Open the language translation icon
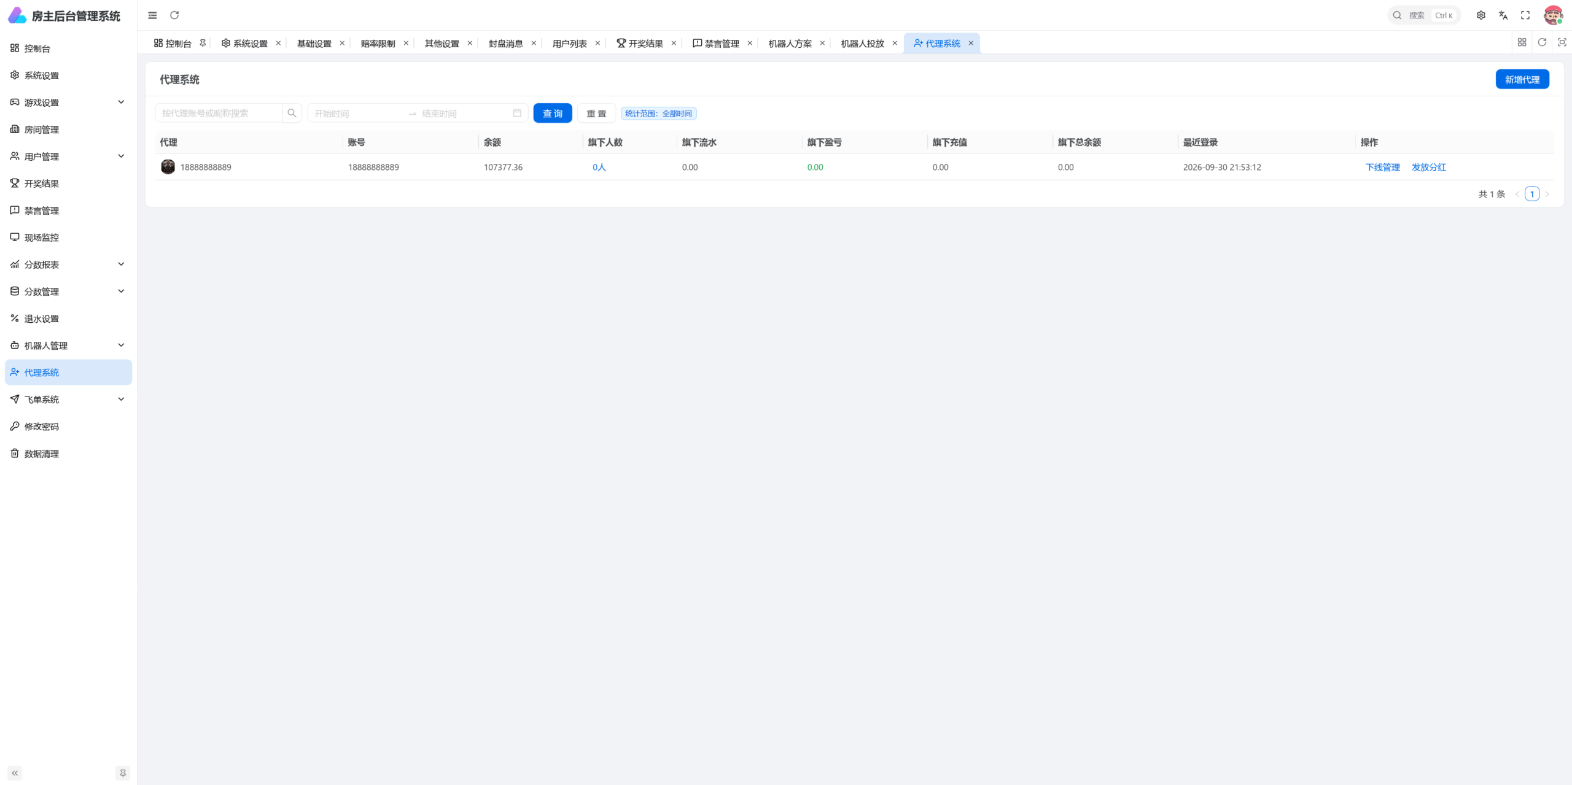 click(x=1503, y=15)
